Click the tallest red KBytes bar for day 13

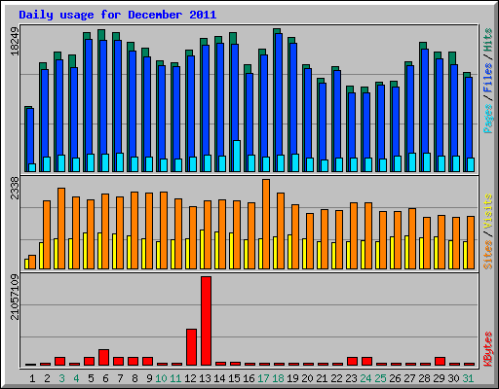click(x=206, y=321)
